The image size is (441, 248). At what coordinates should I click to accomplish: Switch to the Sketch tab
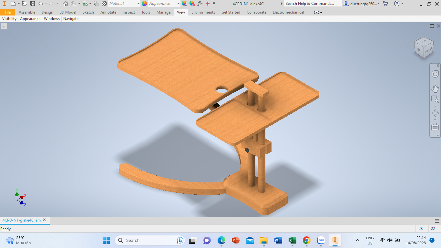coord(88,12)
